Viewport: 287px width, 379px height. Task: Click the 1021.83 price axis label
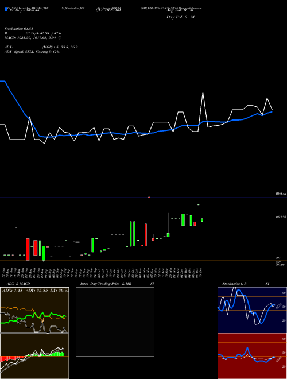281,217
